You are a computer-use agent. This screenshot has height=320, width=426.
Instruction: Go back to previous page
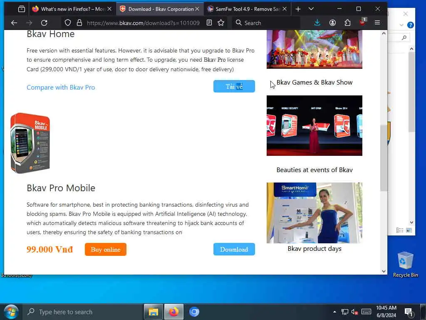[14, 23]
